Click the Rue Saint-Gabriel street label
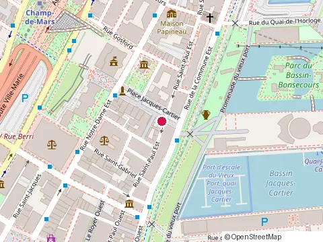 click(x=115, y=163)
